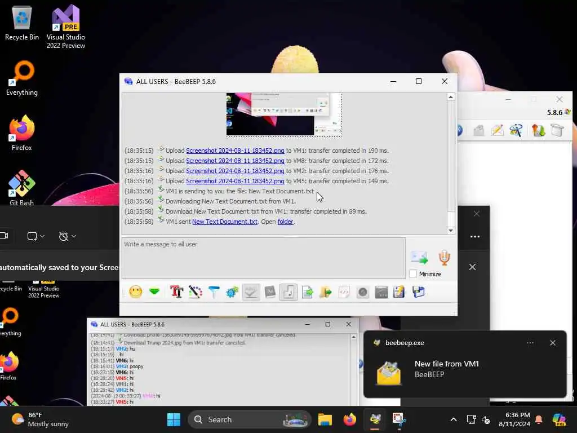Expand the system tray hidden icons chevron
Screen dimensions: 577x433
click(x=454, y=419)
